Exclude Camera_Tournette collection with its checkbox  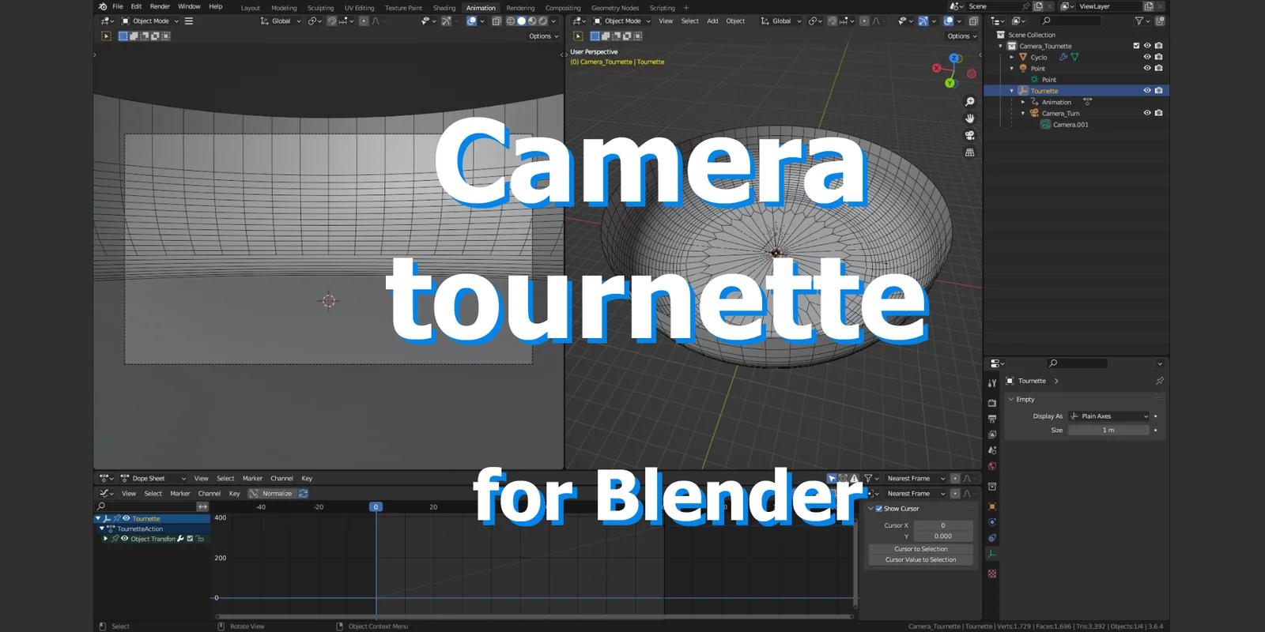[1136, 46]
